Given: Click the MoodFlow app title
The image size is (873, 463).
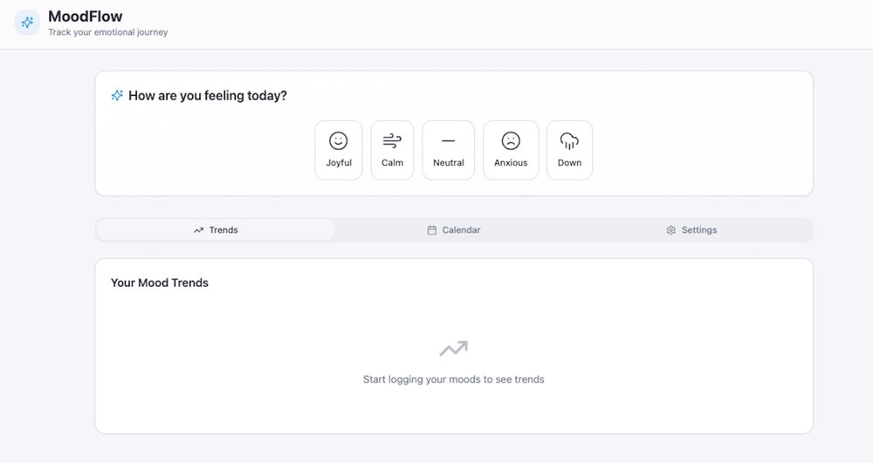Looking at the screenshot, I should (85, 17).
